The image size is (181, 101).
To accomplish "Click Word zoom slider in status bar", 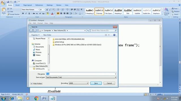I will point(172,94).
